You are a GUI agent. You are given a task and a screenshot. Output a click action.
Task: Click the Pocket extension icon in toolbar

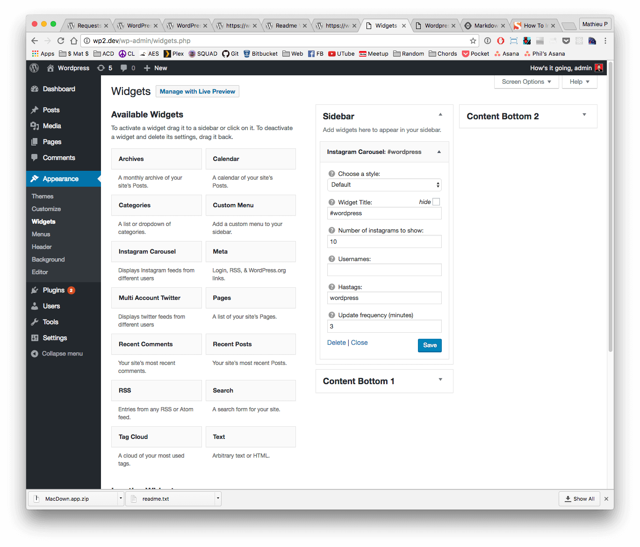566,41
